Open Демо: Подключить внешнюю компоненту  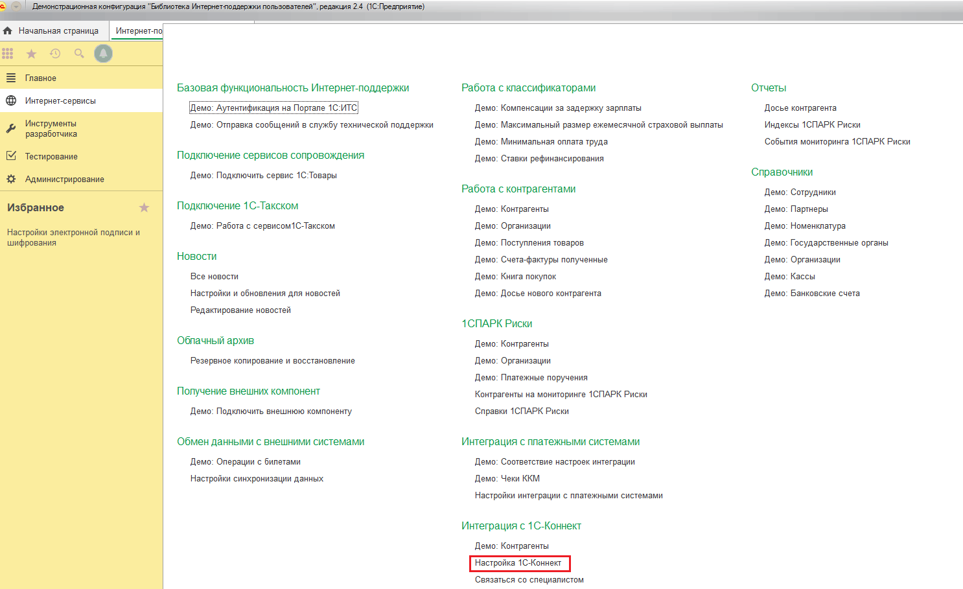coord(271,411)
